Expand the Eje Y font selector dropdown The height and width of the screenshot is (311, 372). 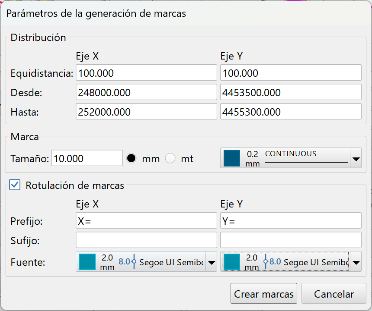tap(356, 262)
